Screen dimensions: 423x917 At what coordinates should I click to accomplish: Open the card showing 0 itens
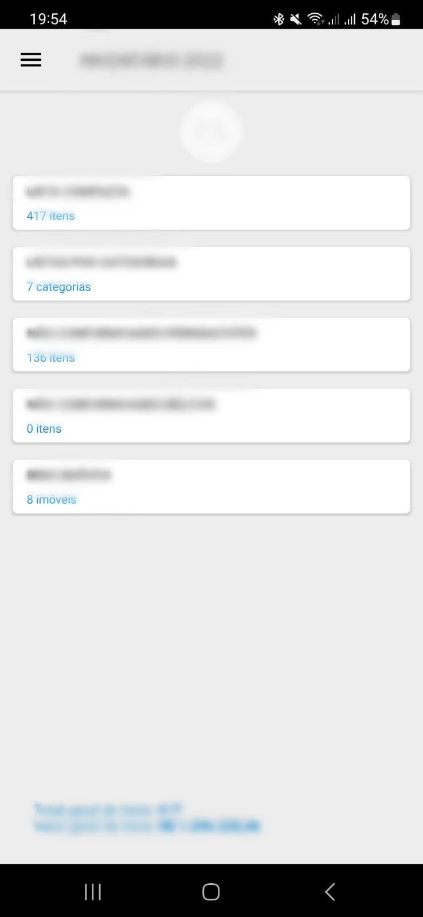(x=211, y=416)
